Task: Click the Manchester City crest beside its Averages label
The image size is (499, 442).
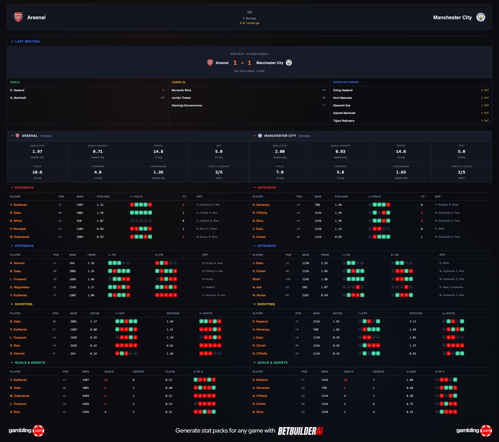Action: [259, 135]
